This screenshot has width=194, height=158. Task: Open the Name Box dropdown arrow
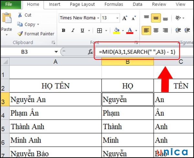click(x=56, y=52)
